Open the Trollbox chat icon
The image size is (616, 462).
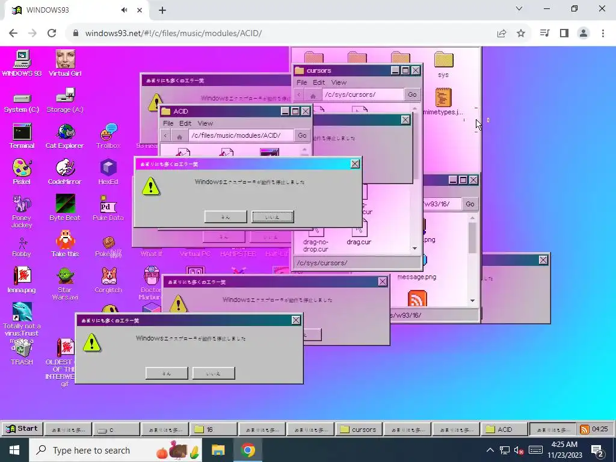[x=108, y=136]
